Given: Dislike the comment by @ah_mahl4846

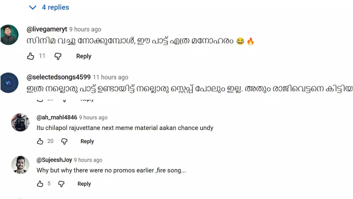Looking at the screenshot, I should click(x=64, y=142).
